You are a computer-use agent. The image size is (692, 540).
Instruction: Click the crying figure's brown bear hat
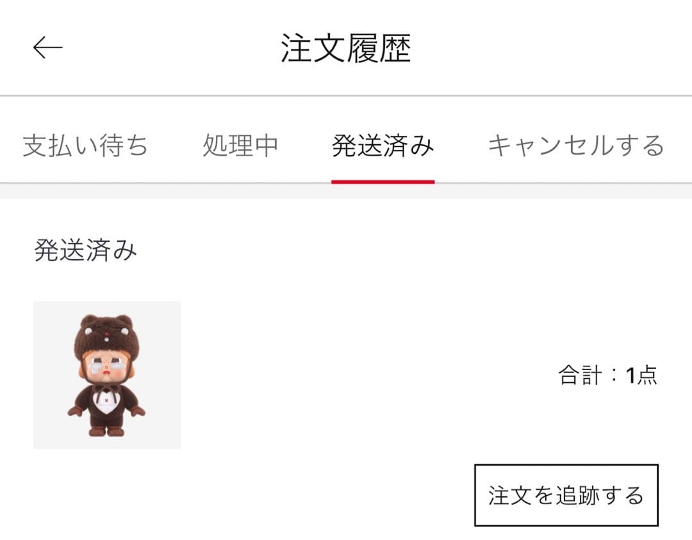(105, 336)
